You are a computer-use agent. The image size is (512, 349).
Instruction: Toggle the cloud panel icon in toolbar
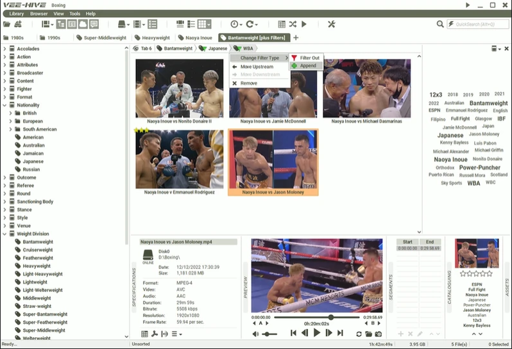click(x=83, y=24)
